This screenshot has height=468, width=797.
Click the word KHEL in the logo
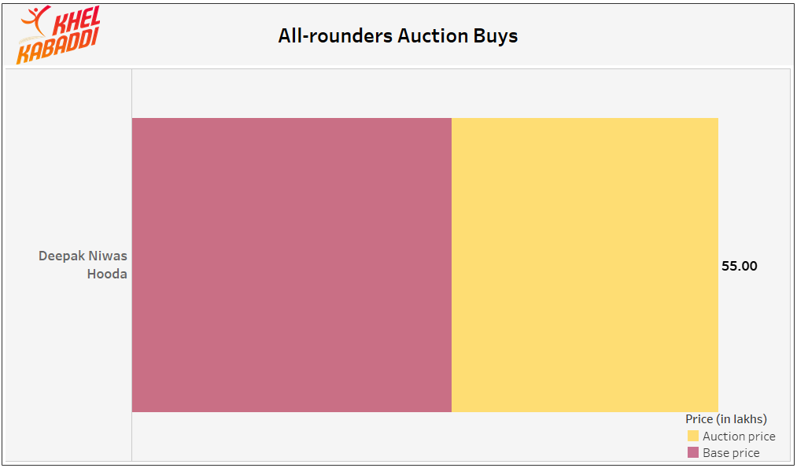click(x=76, y=21)
